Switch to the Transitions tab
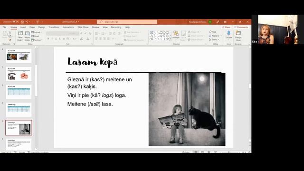Image resolution: width=304 pixels, height=171 pixels. (54, 28)
